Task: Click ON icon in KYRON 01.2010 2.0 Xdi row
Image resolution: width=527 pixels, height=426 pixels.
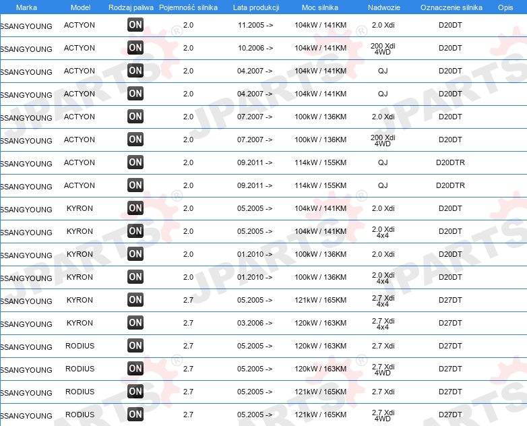Action: click(x=135, y=254)
